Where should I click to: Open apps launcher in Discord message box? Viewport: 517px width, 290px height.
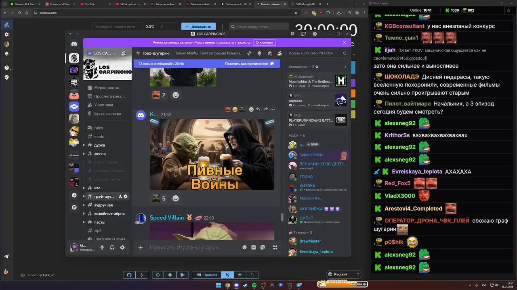click(275, 247)
